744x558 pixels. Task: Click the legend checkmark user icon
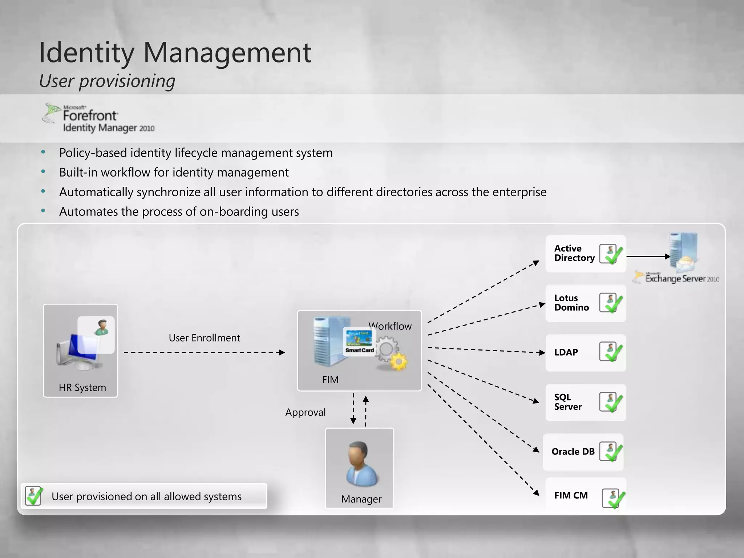point(34,496)
